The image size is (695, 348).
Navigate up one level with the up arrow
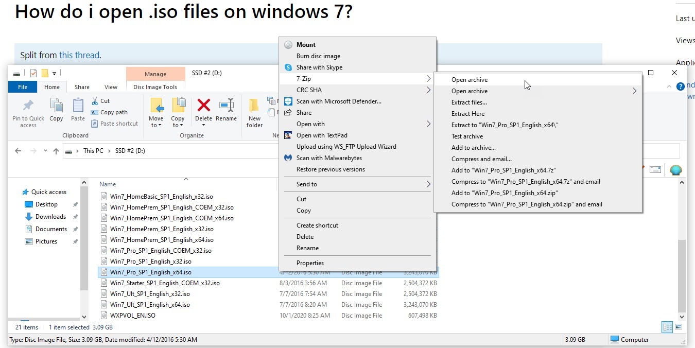56,151
